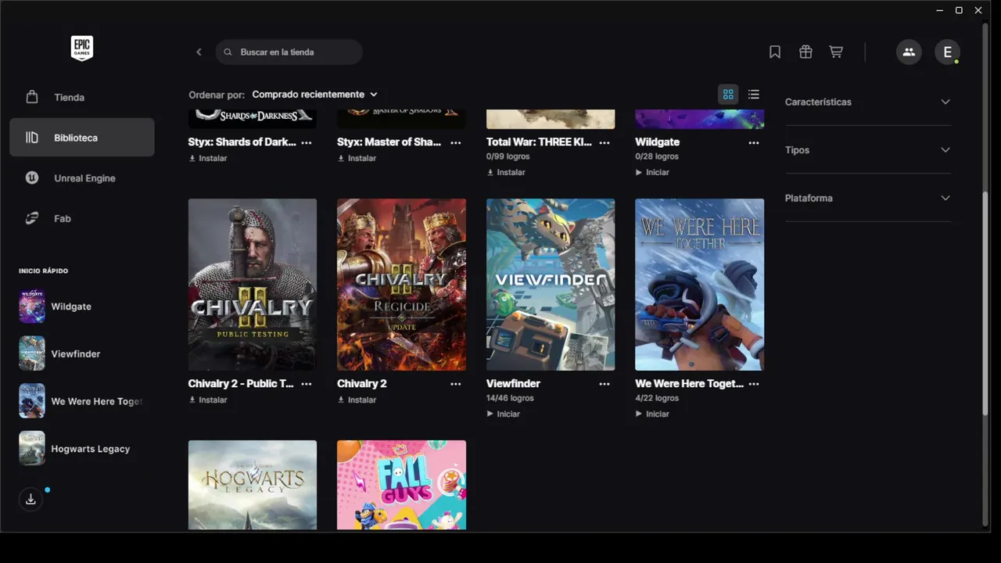This screenshot has height=563, width=1001.
Task: Open the Fab section
Action: click(82, 219)
